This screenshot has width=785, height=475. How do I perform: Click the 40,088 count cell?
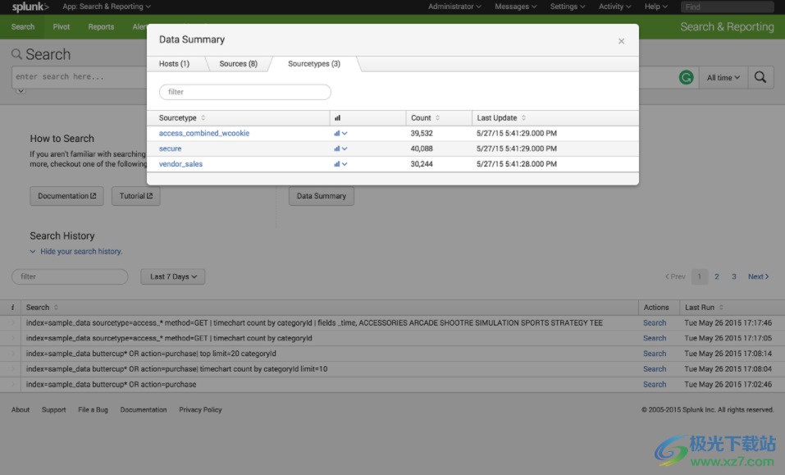pyautogui.click(x=422, y=148)
